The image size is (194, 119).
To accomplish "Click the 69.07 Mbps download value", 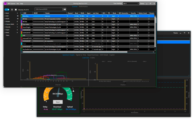I will click(57, 109).
